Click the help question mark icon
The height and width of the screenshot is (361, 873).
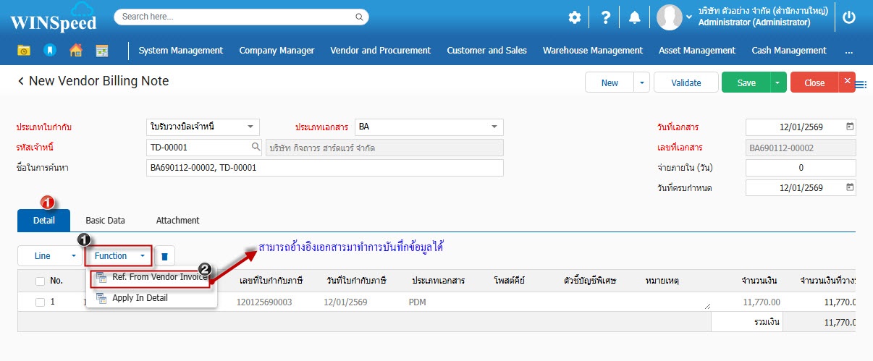coord(606,17)
